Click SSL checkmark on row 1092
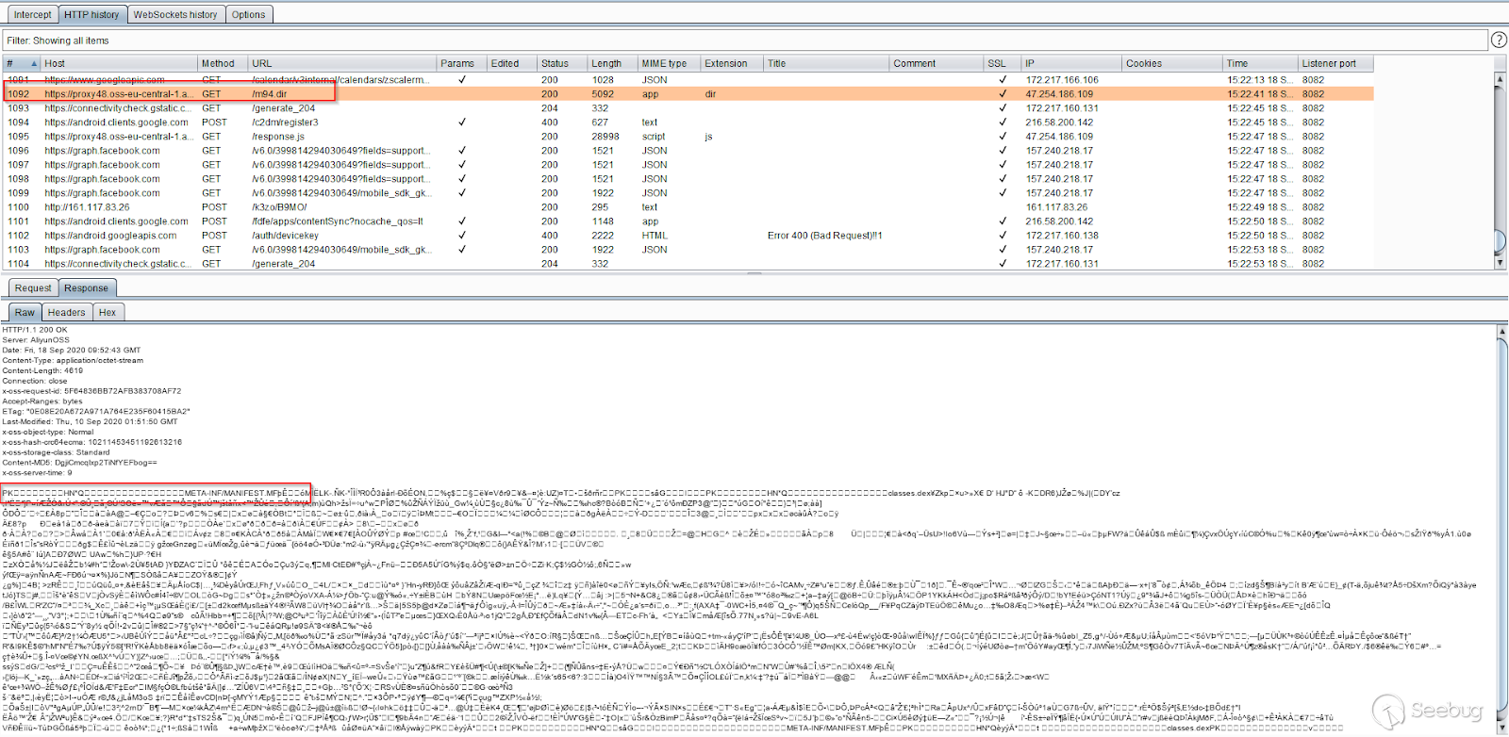The width and height of the screenshot is (1509, 737). click(1002, 94)
